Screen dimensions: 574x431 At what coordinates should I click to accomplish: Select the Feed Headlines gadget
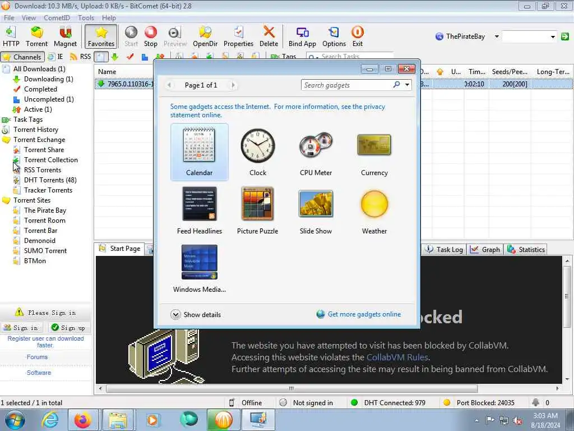(199, 210)
